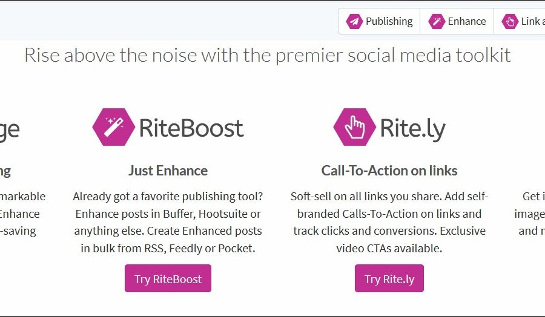Open the Publishing navigation tab
This screenshot has width=545, height=317.
pos(379,22)
